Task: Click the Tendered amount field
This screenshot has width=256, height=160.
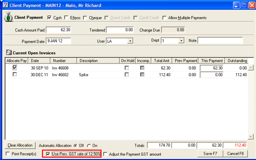Action: (x=120, y=30)
